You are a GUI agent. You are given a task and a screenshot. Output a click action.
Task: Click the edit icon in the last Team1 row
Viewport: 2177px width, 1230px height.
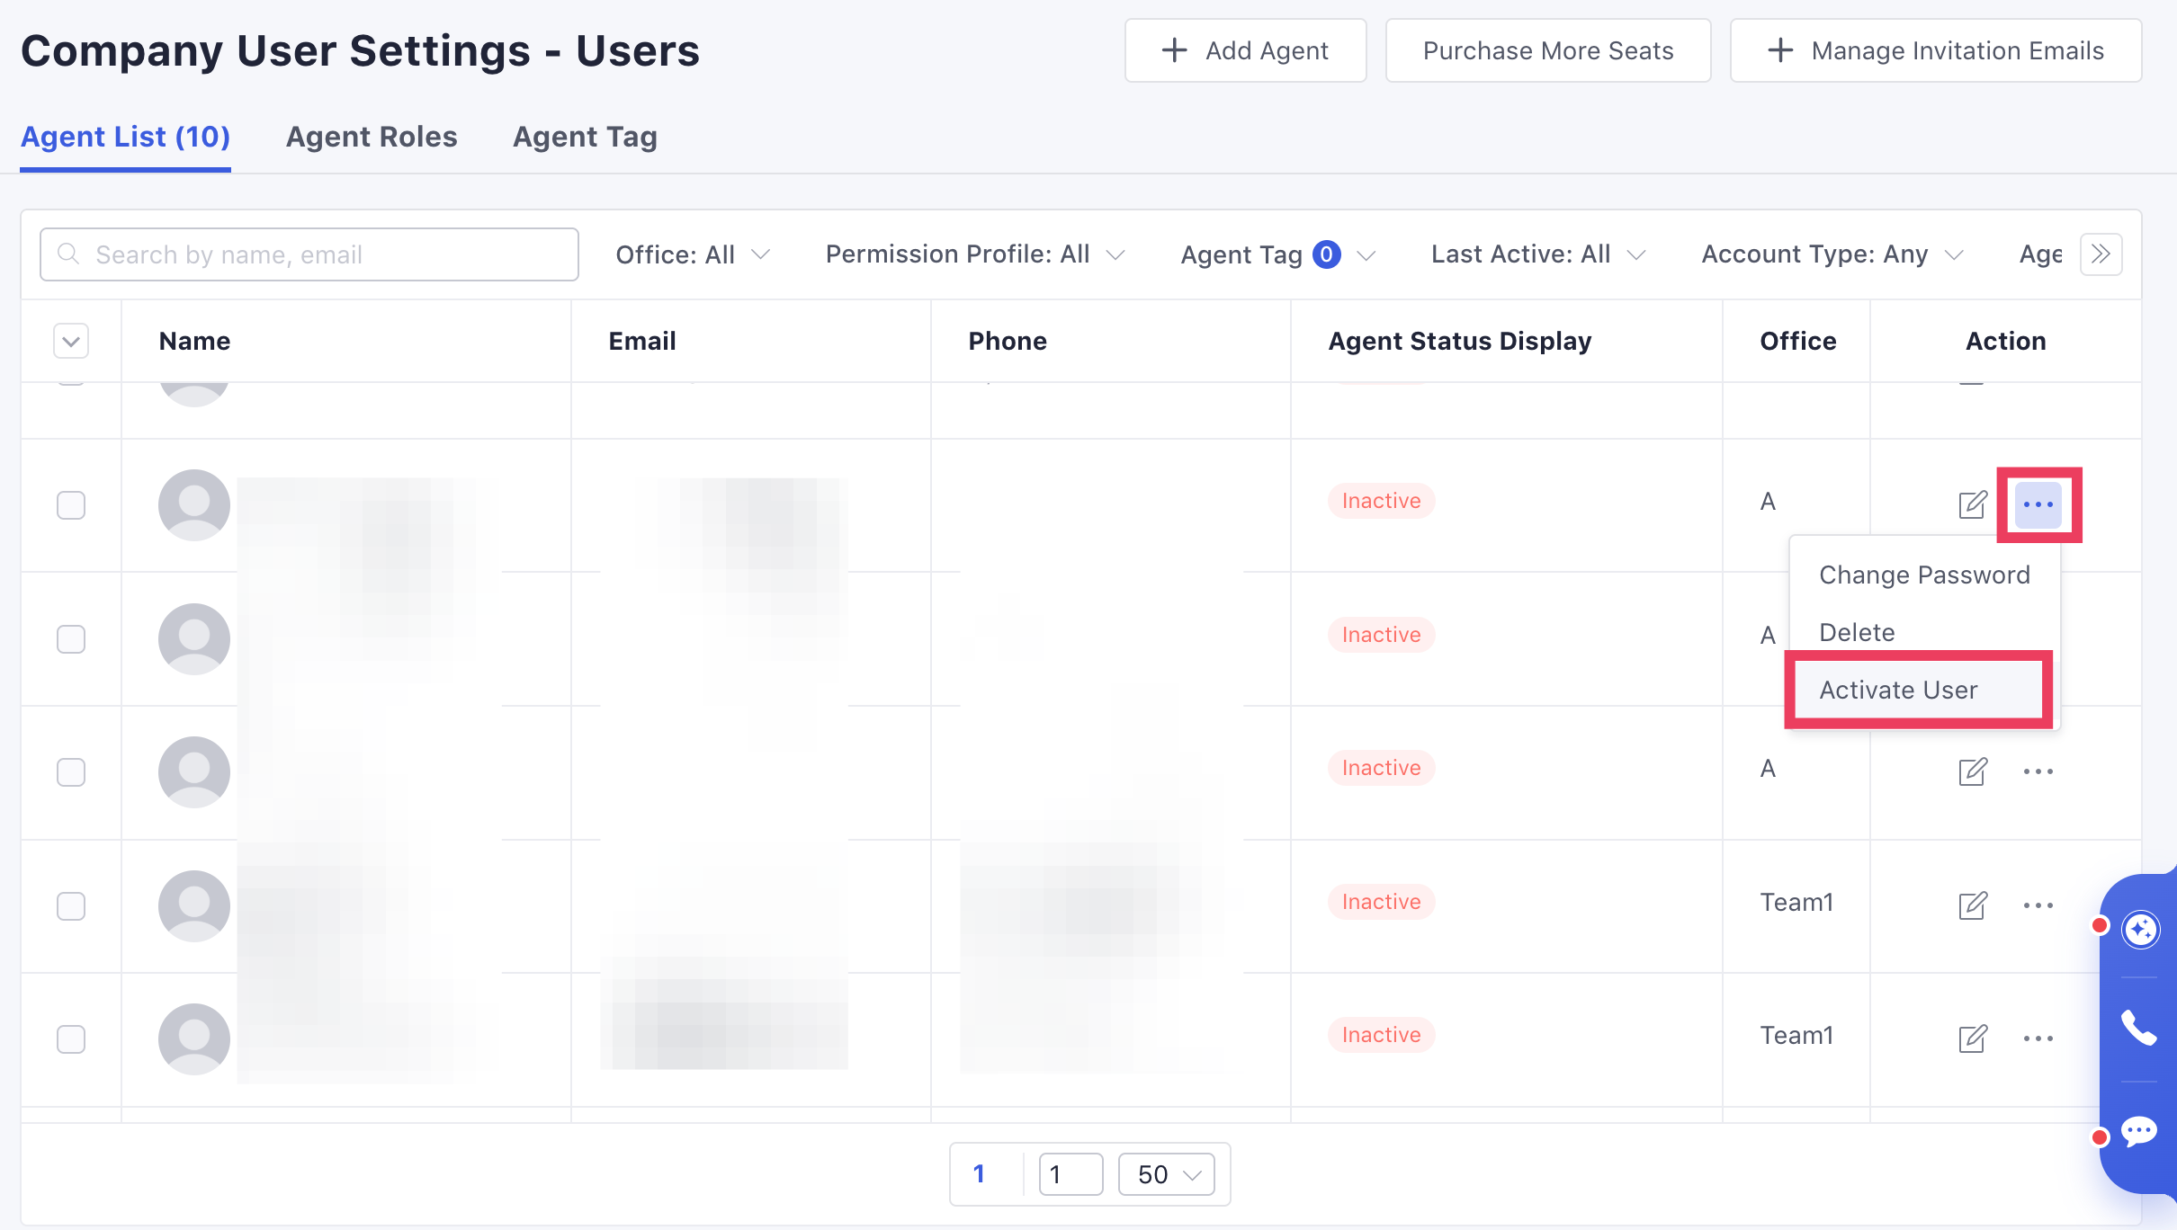1972,1038
